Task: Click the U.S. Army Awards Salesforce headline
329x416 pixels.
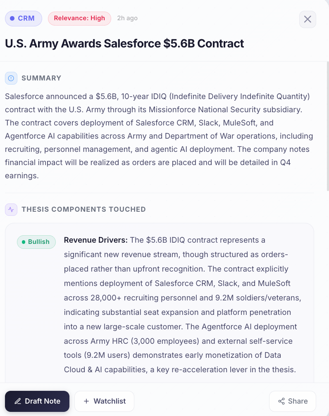Action: click(124, 43)
